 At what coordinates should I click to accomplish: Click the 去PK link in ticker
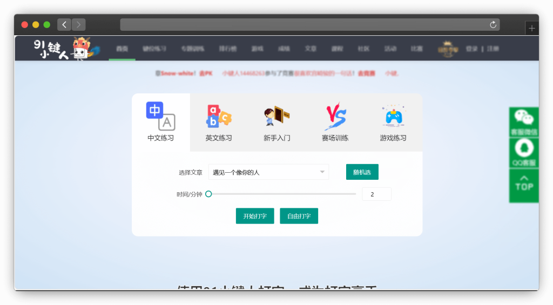point(206,73)
